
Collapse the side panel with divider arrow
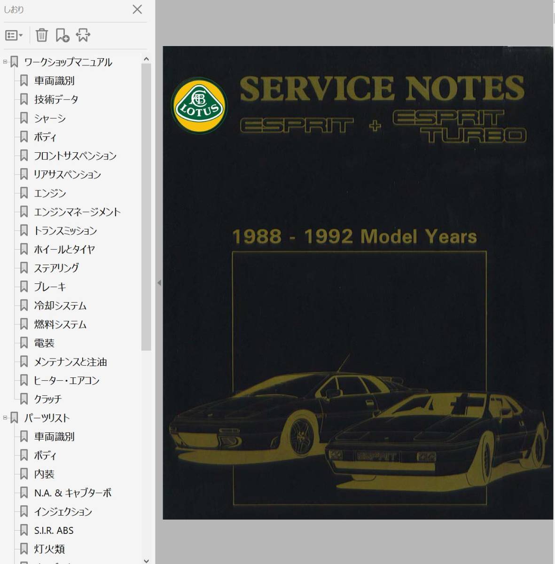[159, 283]
